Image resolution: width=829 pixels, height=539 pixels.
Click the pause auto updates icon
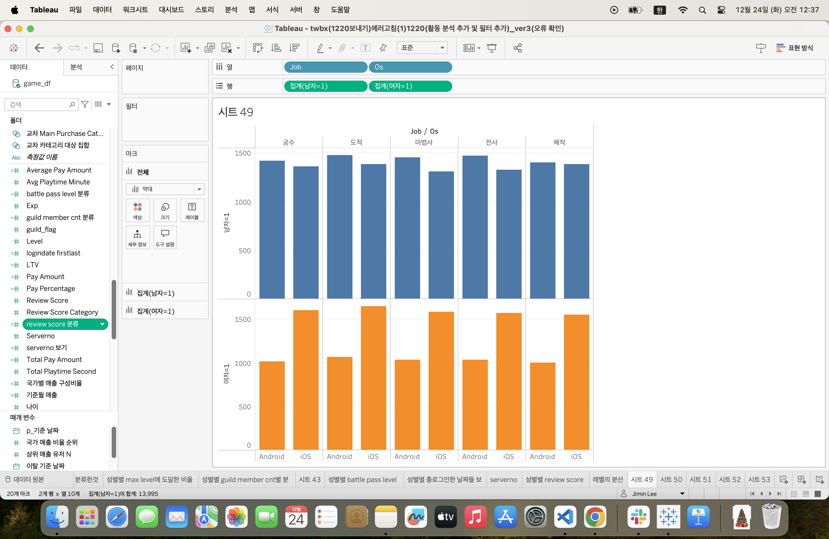pyautogui.click(x=133, y=48)
